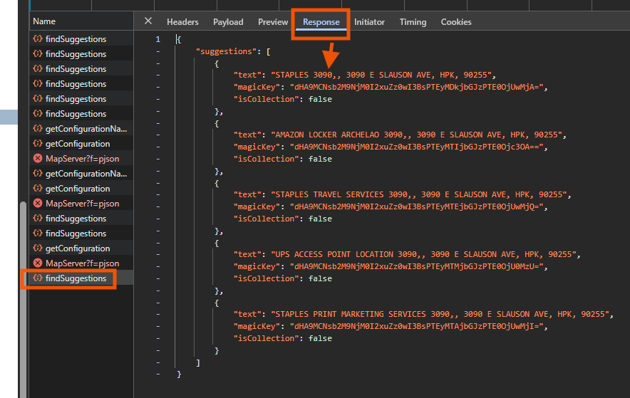Screen dimensions: 630x398
Task: Click the JSON icon beside the bottom getConfiguration request
Action: [38, 248]
